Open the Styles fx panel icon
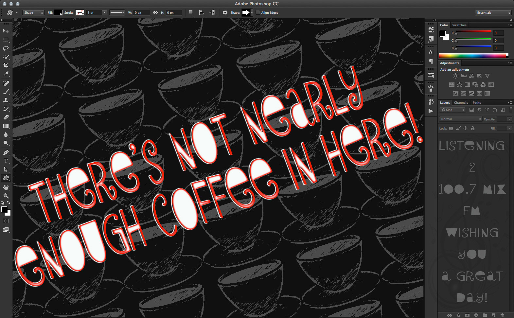 pyautogui.click(x=431, y=40)
